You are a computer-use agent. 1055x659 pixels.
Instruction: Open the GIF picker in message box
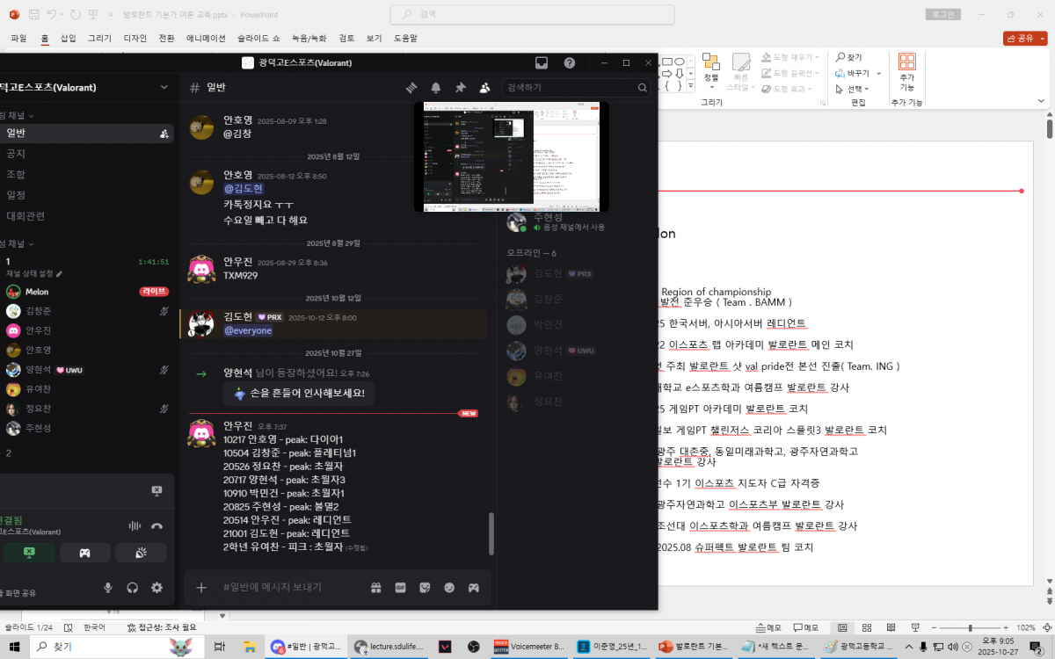(x=400, y=588)
